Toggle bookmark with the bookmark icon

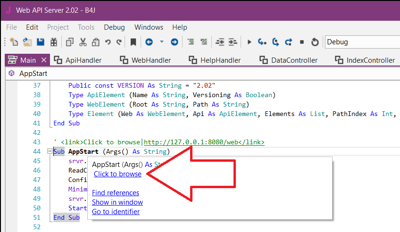tap(133, 42)
